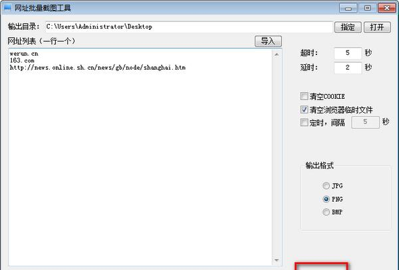Click the news.online.sh.cn URL line

[x=98, y=68]
